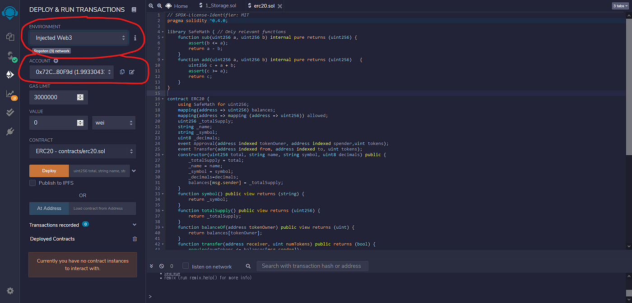
Task: Open the documentation icon beside panel title
Action: [134, 9]
